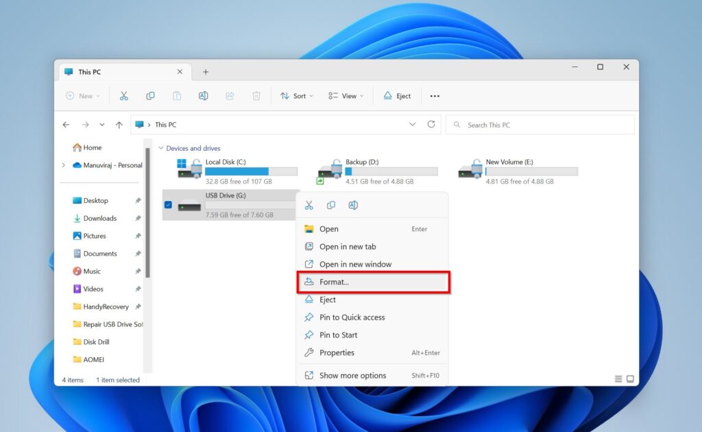Click Show more options in the context menu
This screenshot has width=702, height=432.
pos(351,375)
